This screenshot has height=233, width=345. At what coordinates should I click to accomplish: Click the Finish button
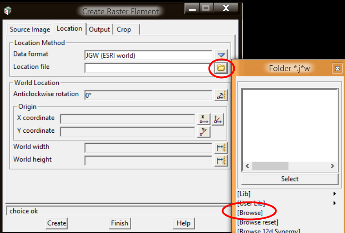coord(120,223)
